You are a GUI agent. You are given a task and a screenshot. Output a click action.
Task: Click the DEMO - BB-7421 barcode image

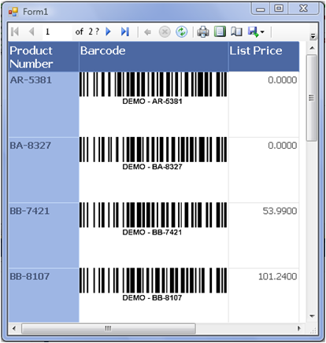tap(153, 219)
